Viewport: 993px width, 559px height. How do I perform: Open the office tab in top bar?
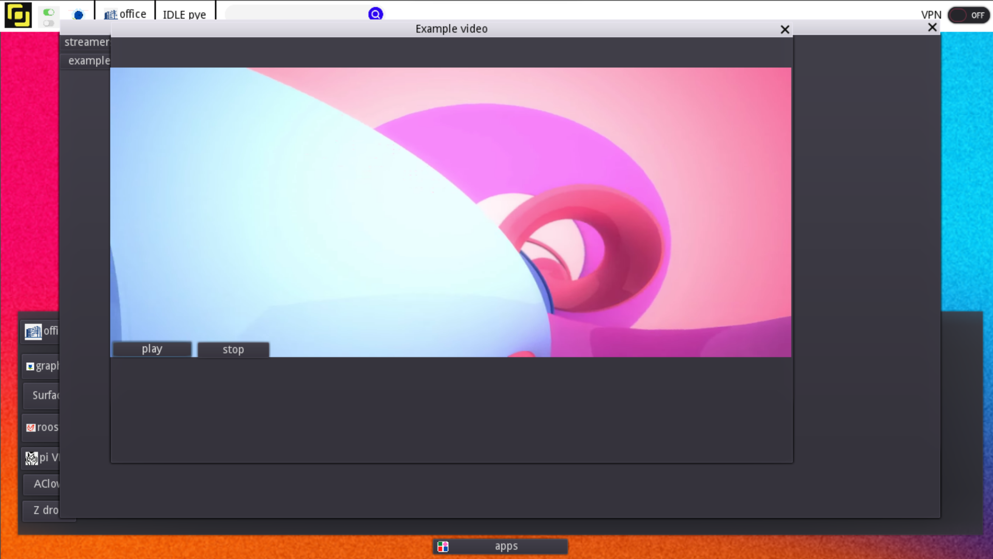coord(126,14)
